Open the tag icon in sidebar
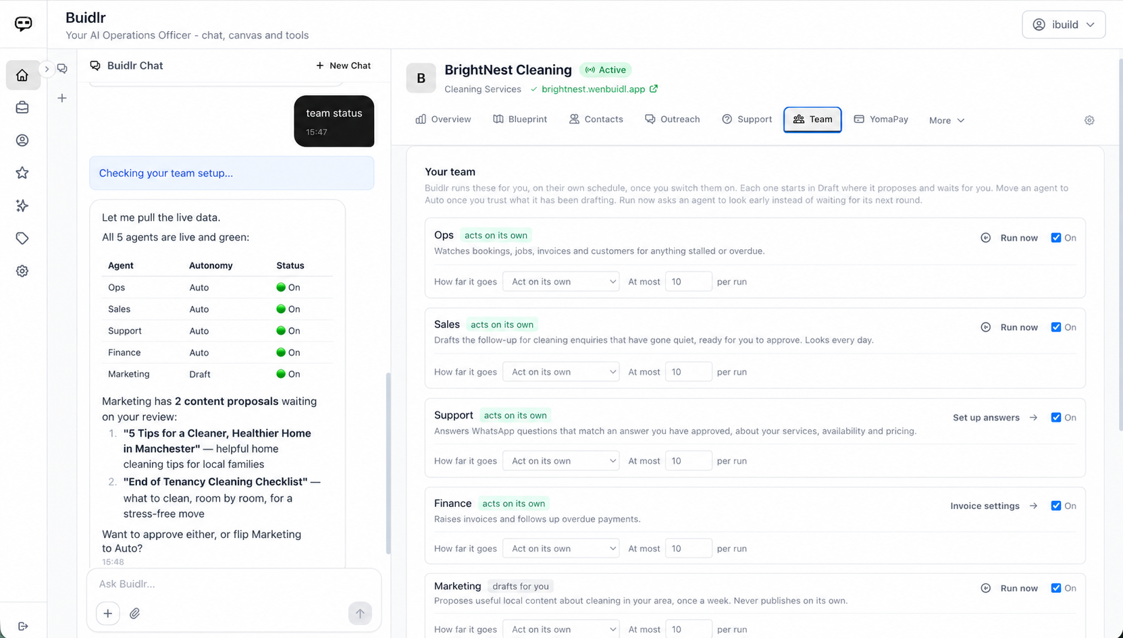Viewport: 1123px width, 638px height. (23, 238)
